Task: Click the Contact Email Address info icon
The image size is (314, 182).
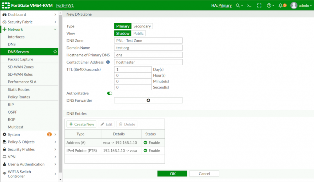Action: tap(108, 62)
